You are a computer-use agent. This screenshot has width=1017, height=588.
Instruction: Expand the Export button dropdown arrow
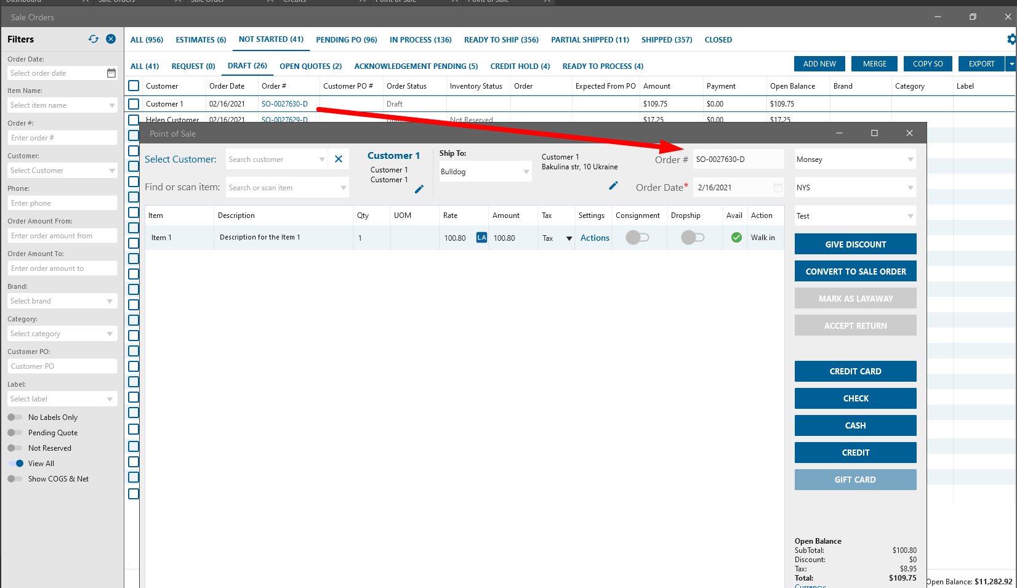pos(1011,64)
